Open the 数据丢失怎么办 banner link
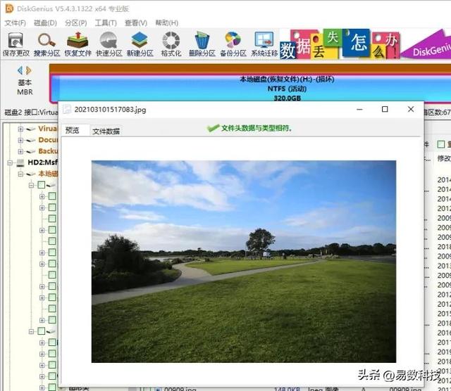 click(x=340, y=44)
